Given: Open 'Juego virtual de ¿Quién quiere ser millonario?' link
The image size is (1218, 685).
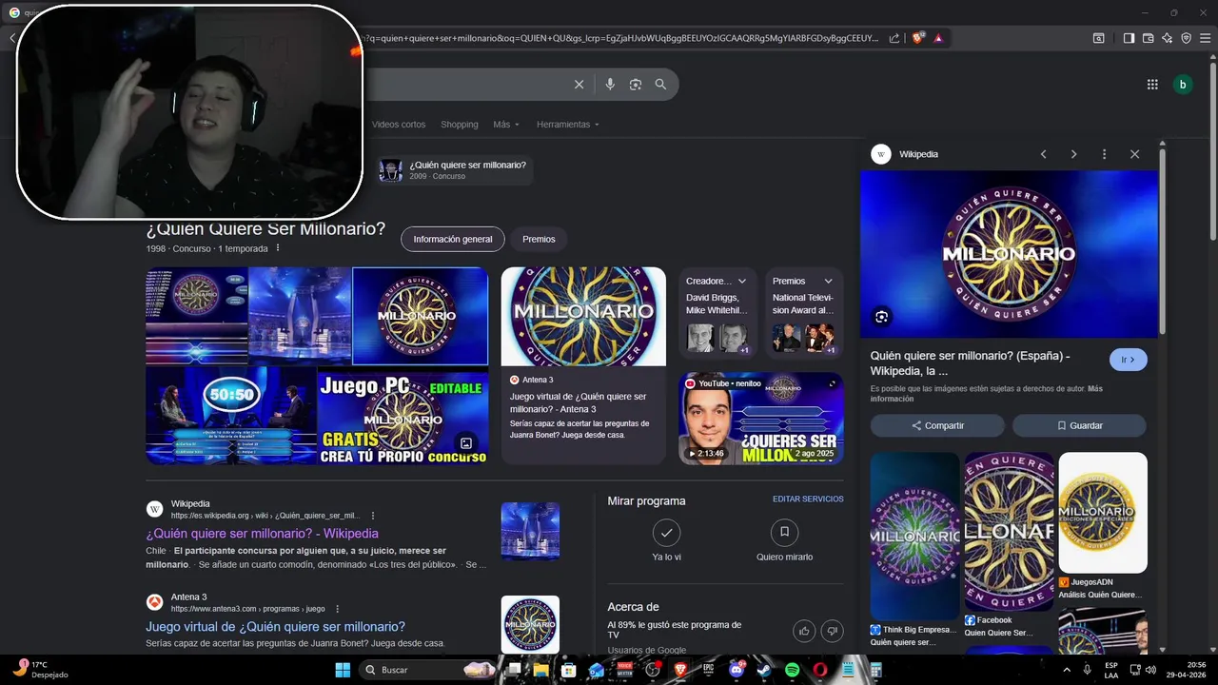Looking at the screenshot, I should pyautogui.click(x=275, y=627).
